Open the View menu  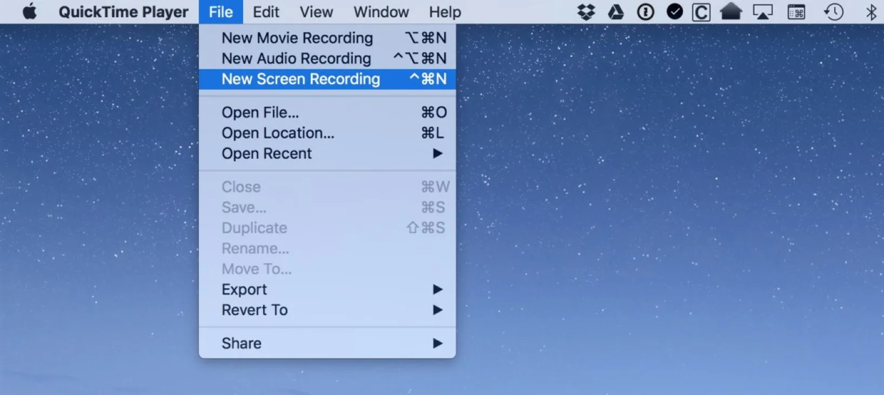pyautogui.click(x=316, y=12)
